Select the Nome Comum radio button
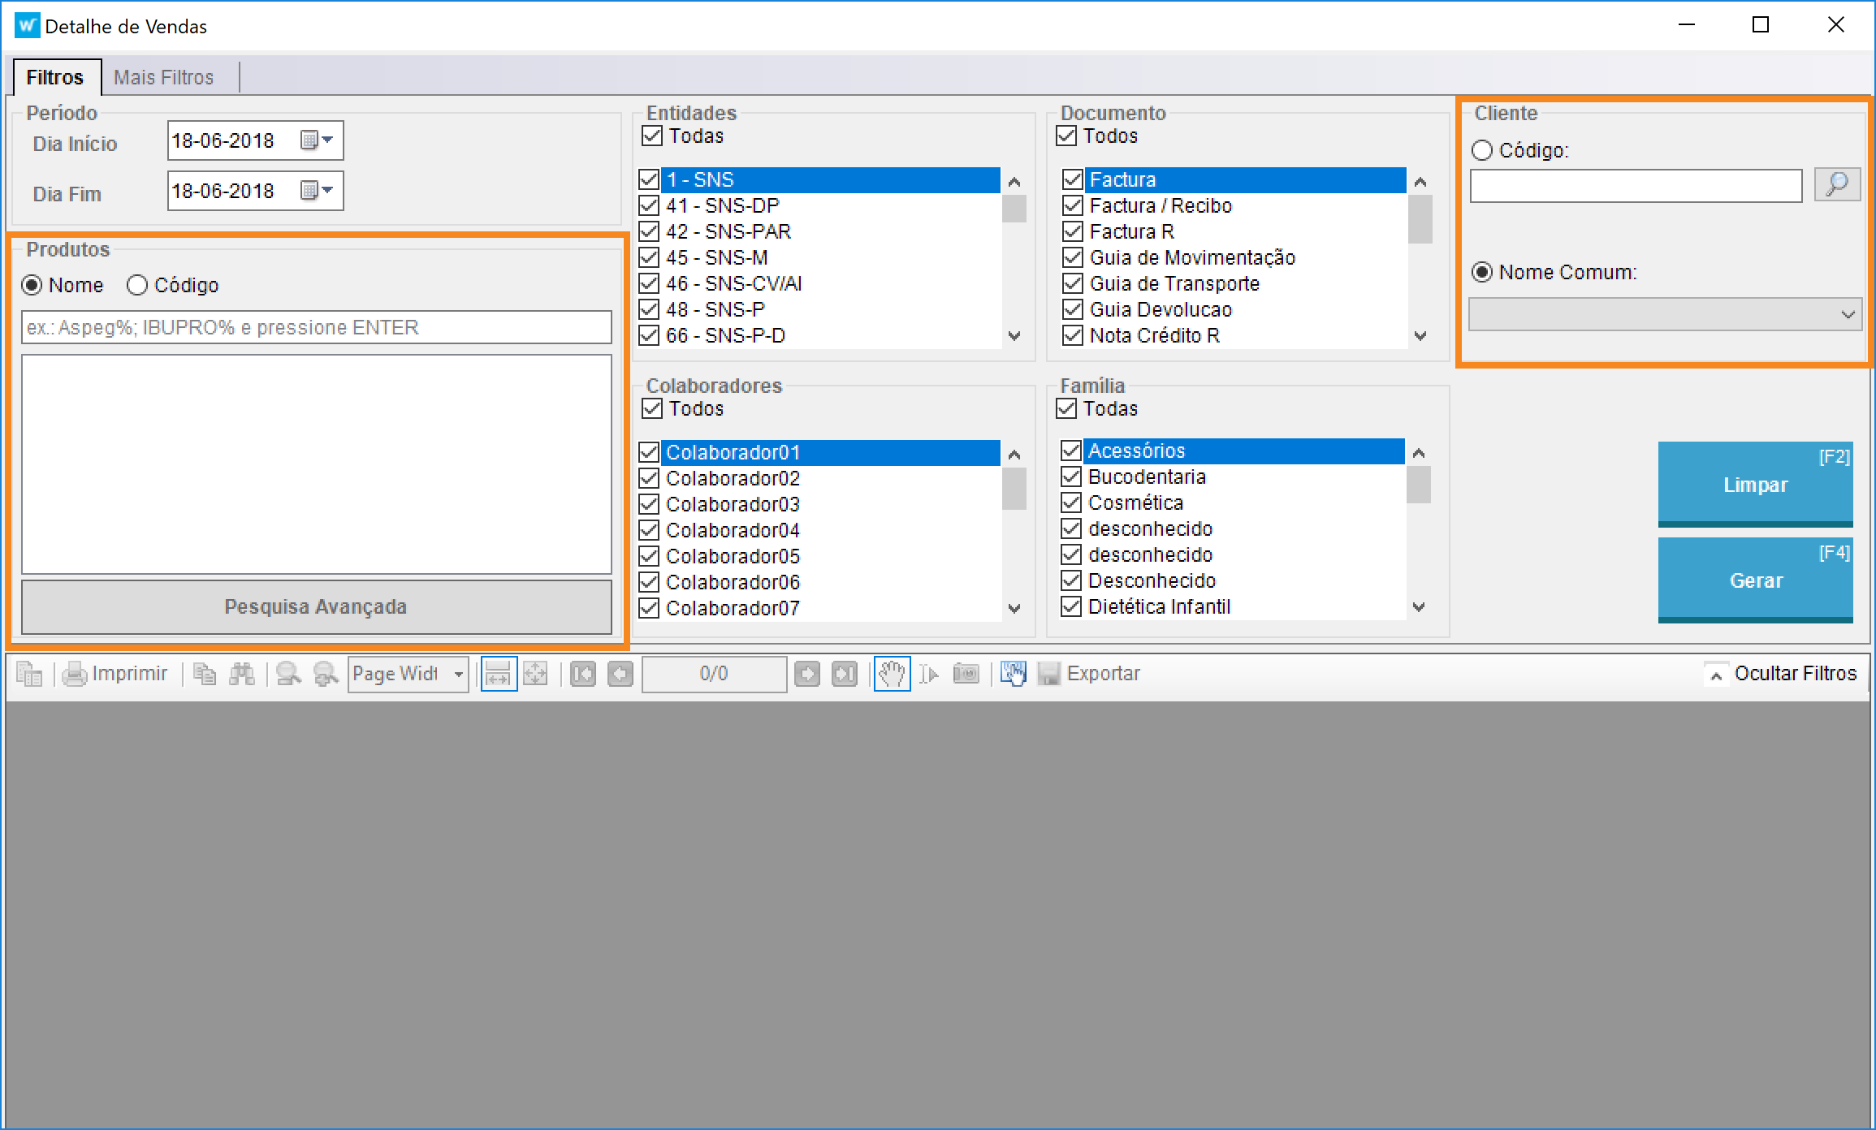This screenshot has height=1130, width=1876. [1482, 272]
